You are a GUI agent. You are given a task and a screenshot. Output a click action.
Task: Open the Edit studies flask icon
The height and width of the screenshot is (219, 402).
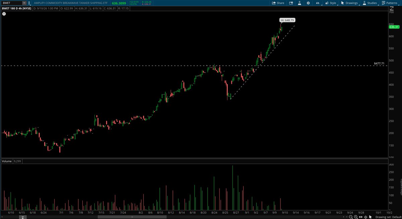click(299, 3)
